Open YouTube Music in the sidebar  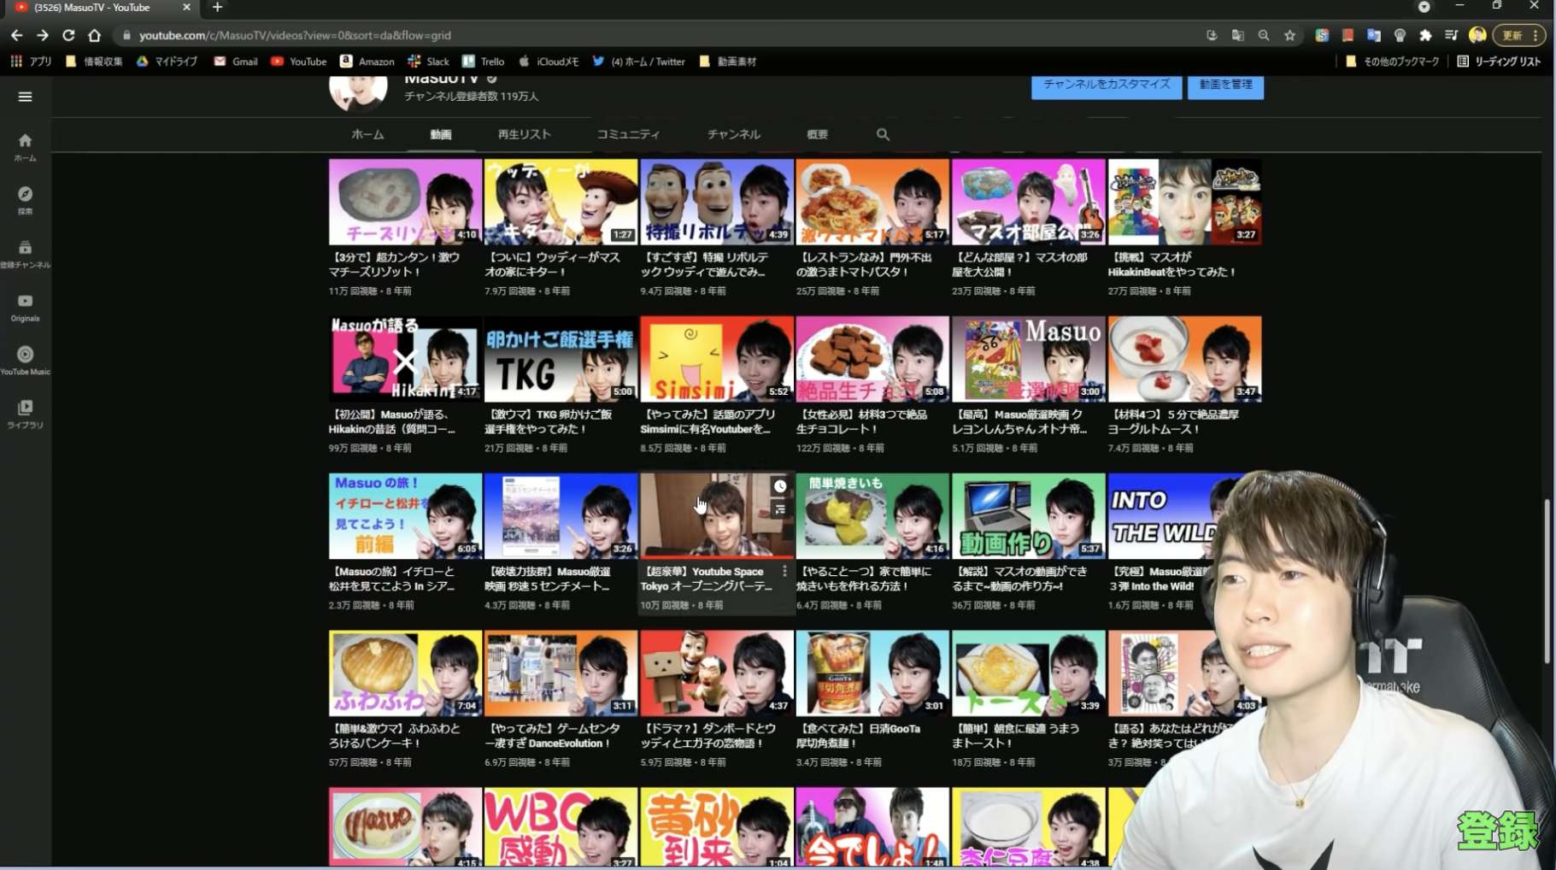pos(25,360)
